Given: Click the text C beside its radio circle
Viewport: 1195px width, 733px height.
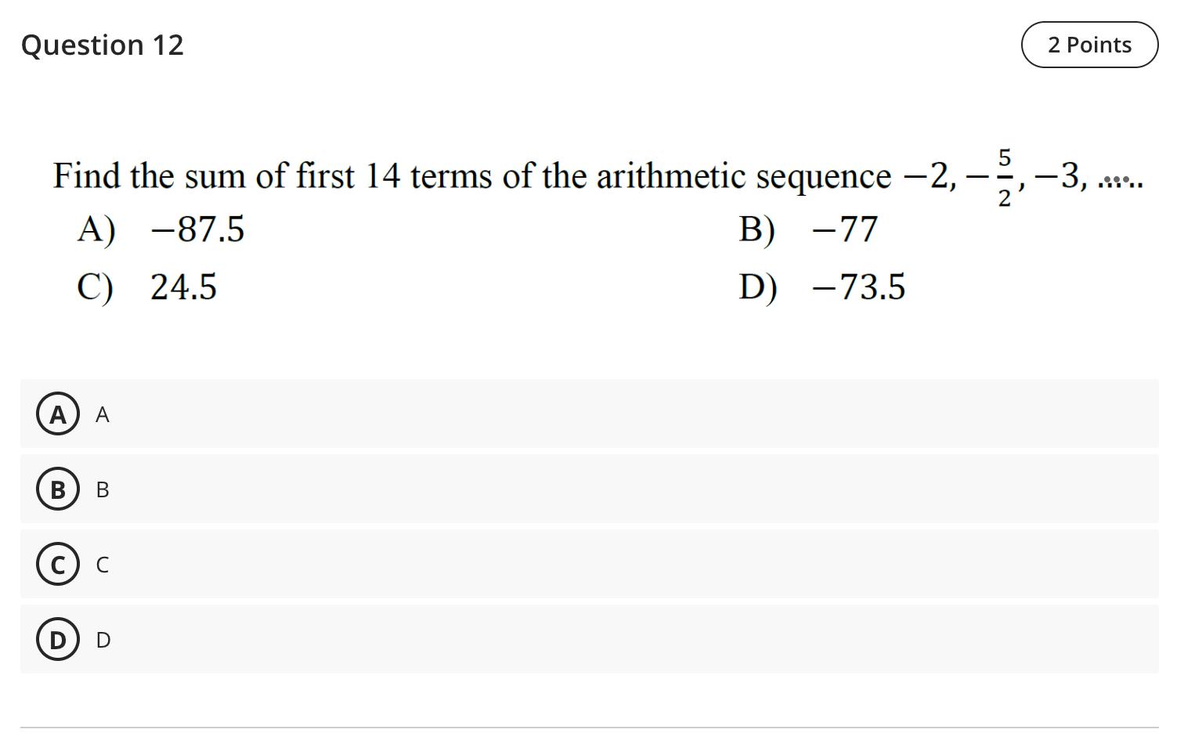Looking at the screenshot, I should [x=103, y=565].
